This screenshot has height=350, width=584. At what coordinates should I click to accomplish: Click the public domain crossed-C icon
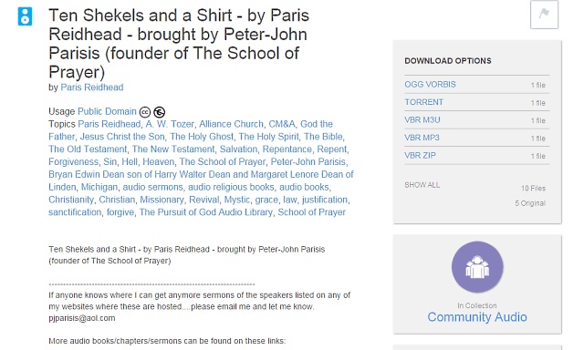coord(160,112)
